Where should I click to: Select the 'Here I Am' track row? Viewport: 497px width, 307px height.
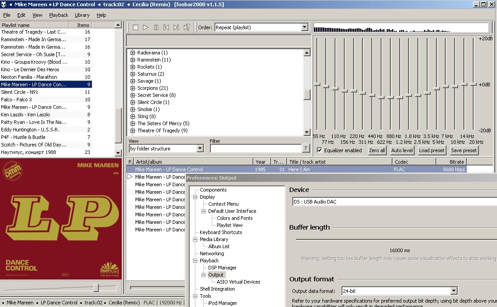(x=297, y=169)
